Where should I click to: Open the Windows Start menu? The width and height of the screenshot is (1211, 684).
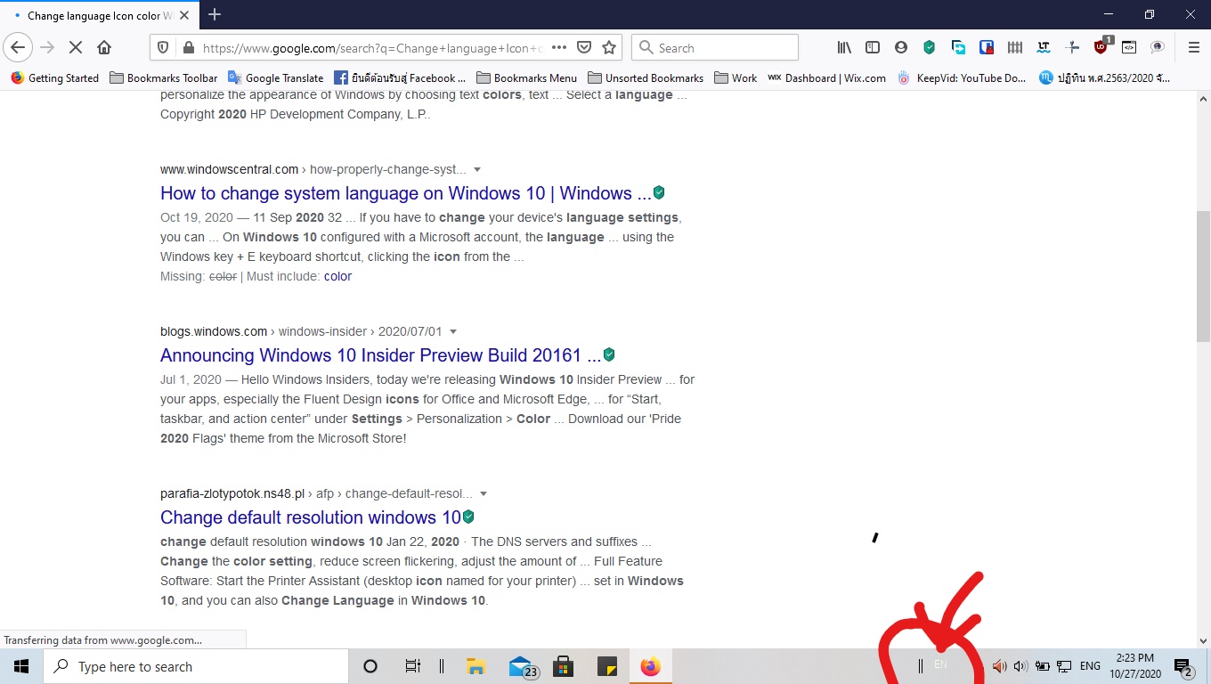[21, 666]
